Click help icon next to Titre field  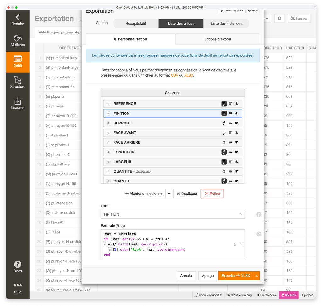(258, 214)
